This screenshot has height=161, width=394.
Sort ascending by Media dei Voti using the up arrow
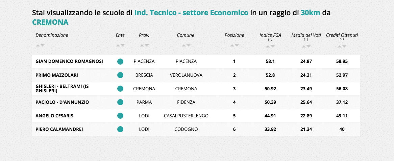[x=304, y=46]
